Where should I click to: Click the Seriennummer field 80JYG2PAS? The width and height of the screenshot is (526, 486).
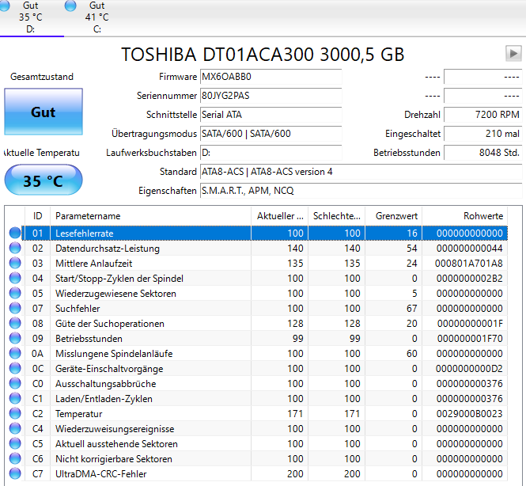coord(271,96)
